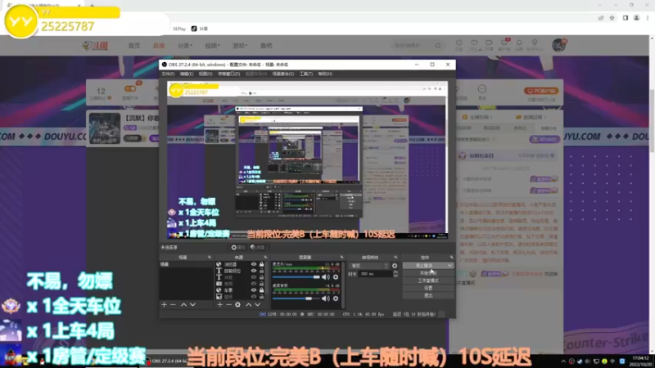Adjust 桌面音频 volume slider
This screenshot has height=368, width=655.
click(296, 298)
